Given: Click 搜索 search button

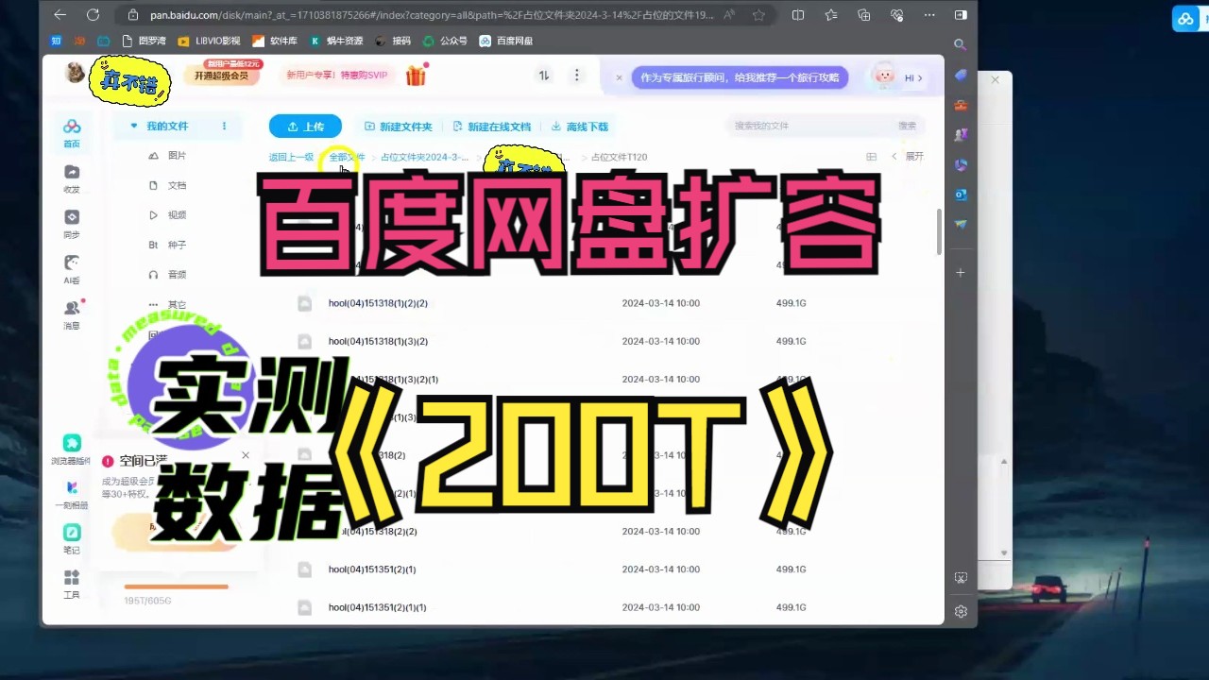Looking at the screenshot, I should (908, 126).
